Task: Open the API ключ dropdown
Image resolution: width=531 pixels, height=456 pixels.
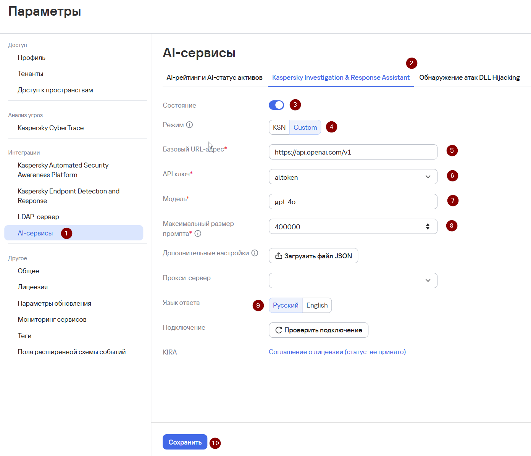Action: point(353,177)
